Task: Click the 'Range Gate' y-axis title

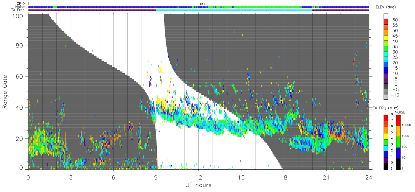Action: point(5,91)
